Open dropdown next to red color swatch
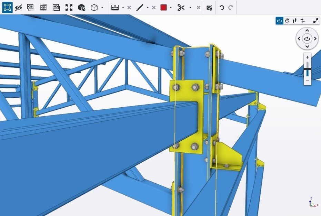 (x=171, y=8)
